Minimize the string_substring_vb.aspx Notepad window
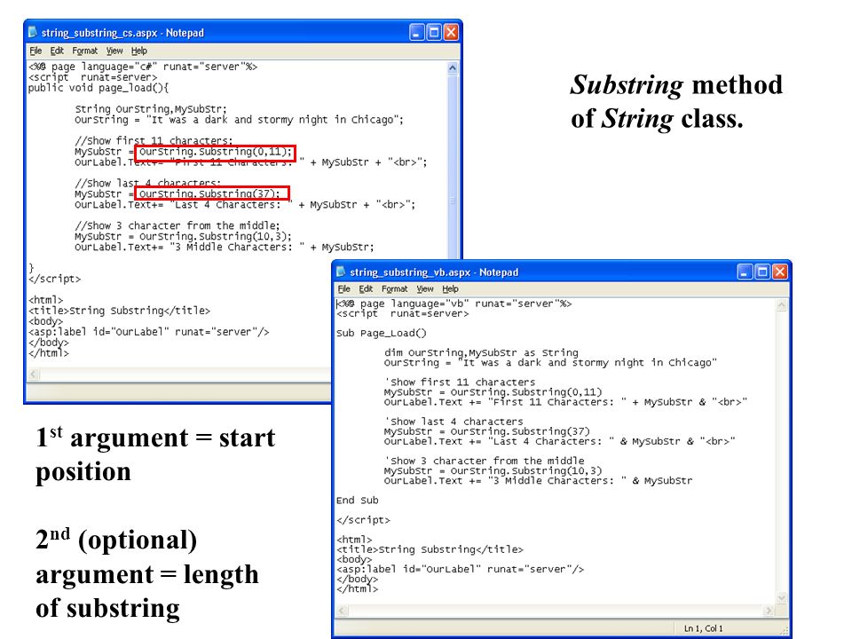The width and height of the screenshot is (852, 639). click(745, 272)
